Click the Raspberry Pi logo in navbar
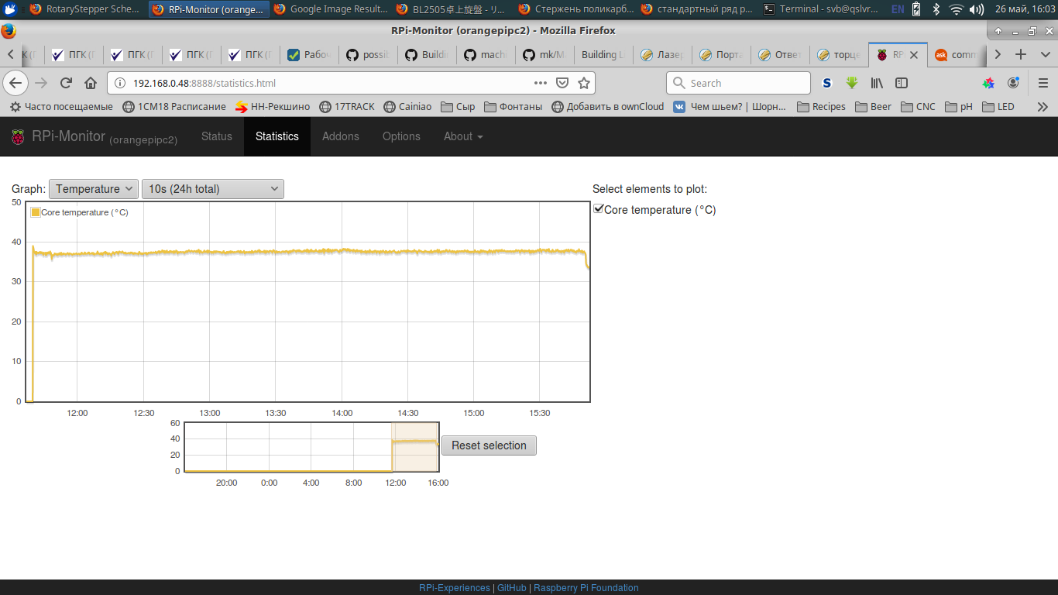This screenshot has width=1058, height=595. coord(18,136)
